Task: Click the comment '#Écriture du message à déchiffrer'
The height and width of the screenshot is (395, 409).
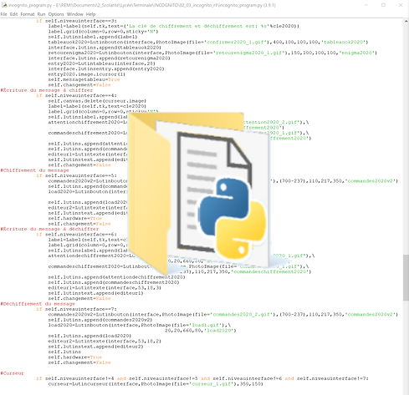Action: coord(49,229)
